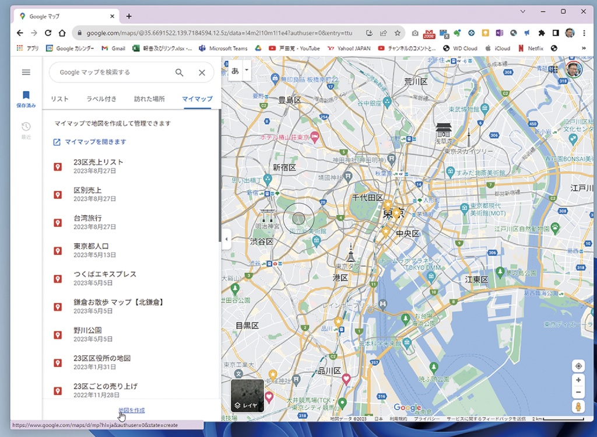The width and height of the screenshot is (597, 437).
Task: Open the Google apps grid icon
Action: 553,70
